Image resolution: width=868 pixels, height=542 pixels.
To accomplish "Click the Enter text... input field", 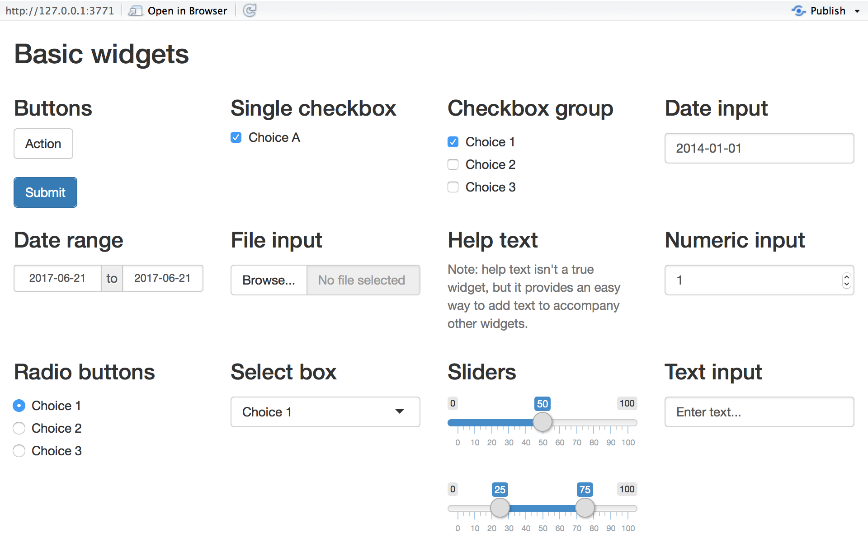I will pos(759,412).
